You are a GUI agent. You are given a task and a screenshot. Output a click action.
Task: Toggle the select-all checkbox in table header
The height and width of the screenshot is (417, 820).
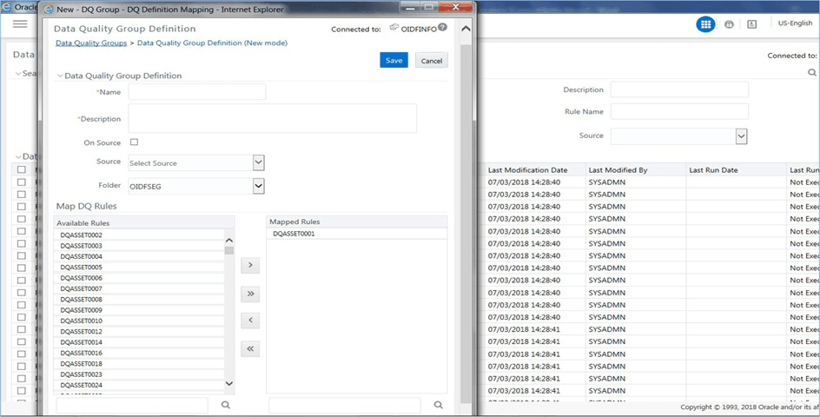coord(22,169)
